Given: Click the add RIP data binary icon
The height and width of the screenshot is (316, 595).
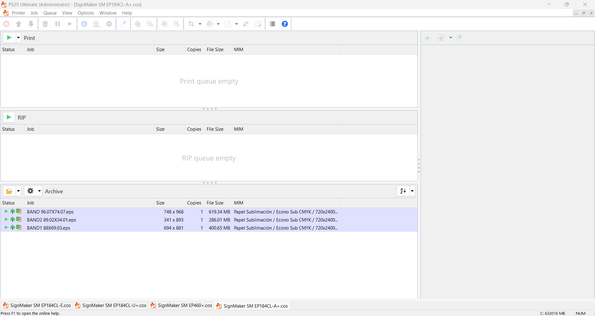Looking at the screenshot, I should [177, 24].
